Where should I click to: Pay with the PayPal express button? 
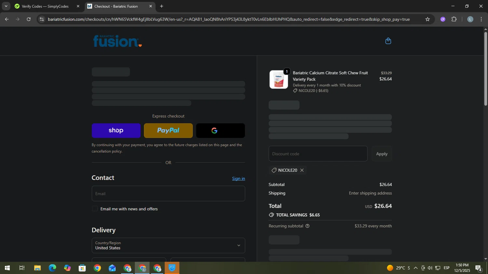pyautogui.click(x=168, y=131)
